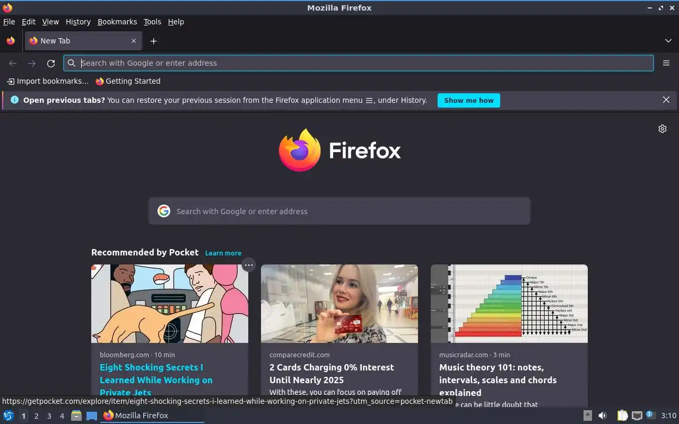Click the address bar search field
The width and height of the screenshot is (679, 424).
(359, 63)
